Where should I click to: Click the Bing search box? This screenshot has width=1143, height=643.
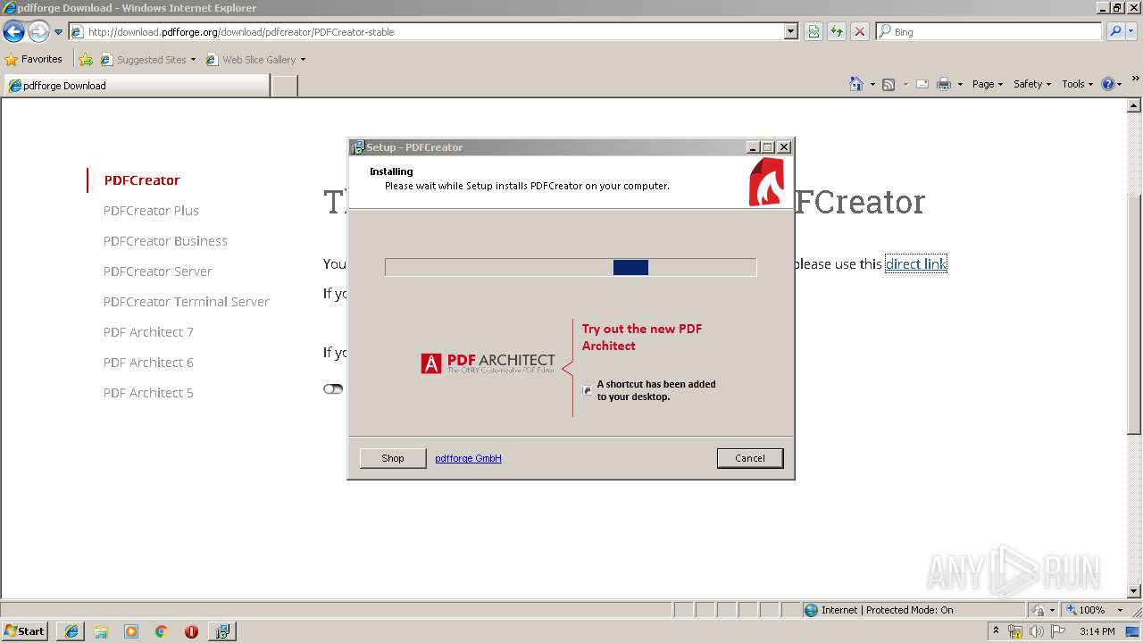(989, 32)
